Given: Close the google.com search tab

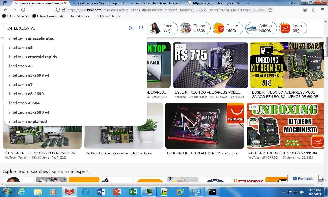Looking at the screenshot, I should pyautogui.click(x=238, y=3).
